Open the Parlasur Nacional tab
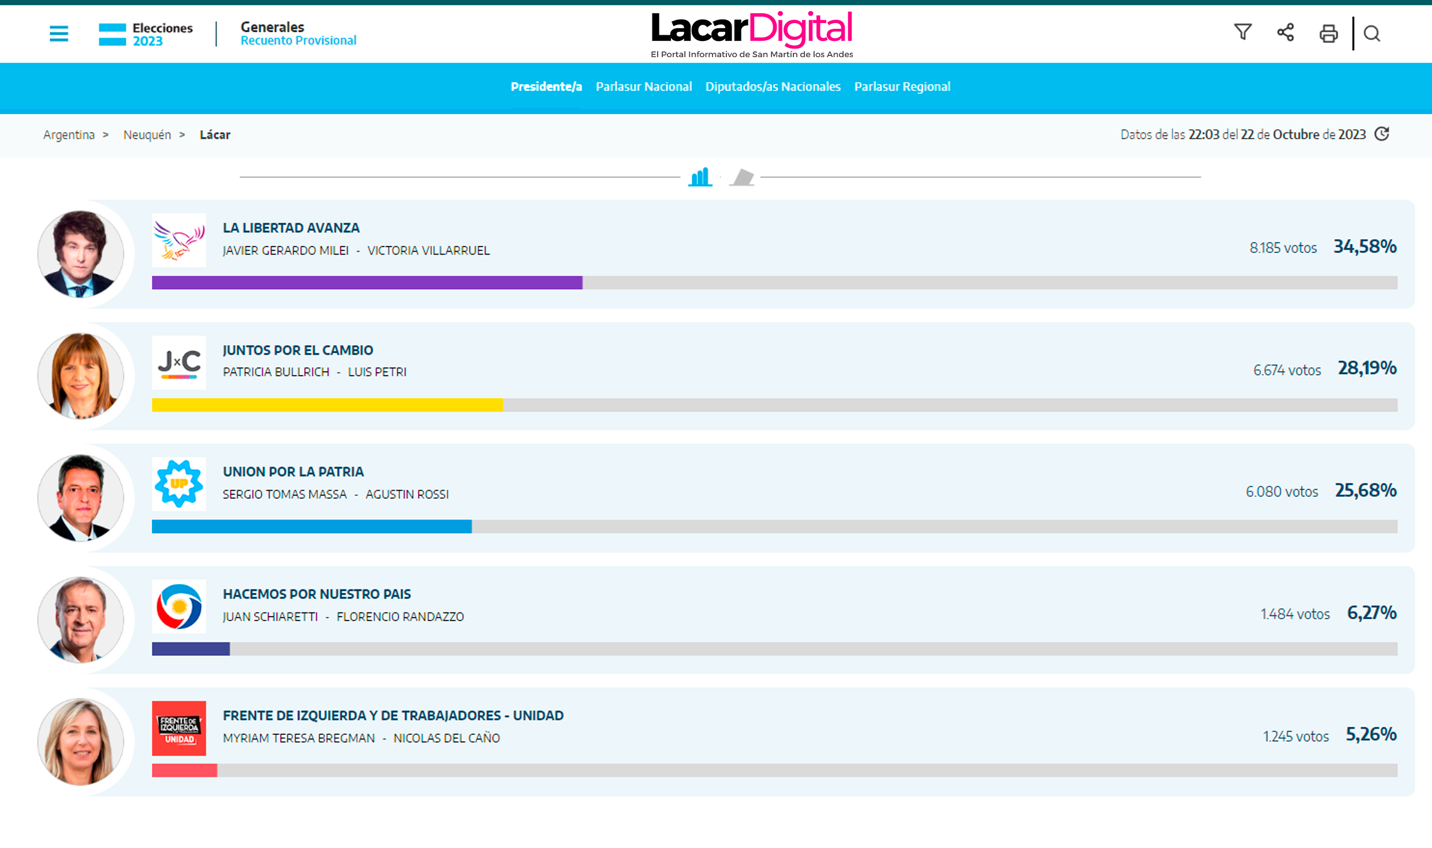 644,87
